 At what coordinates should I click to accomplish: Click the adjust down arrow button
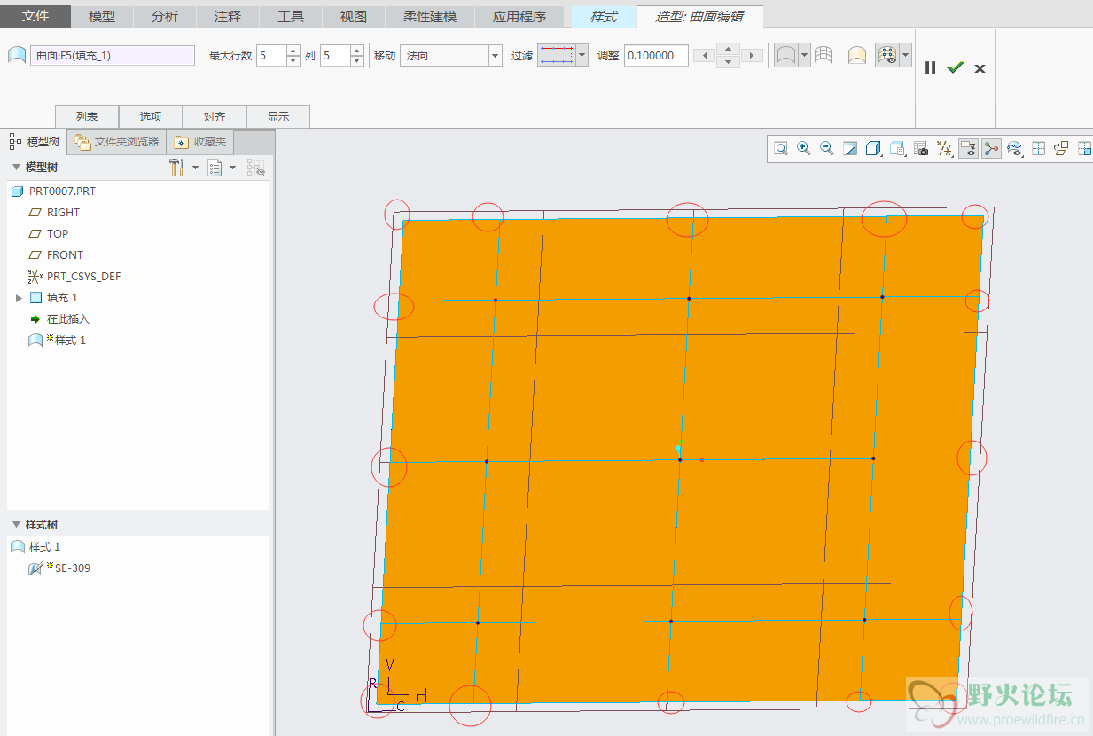(728, 62)
